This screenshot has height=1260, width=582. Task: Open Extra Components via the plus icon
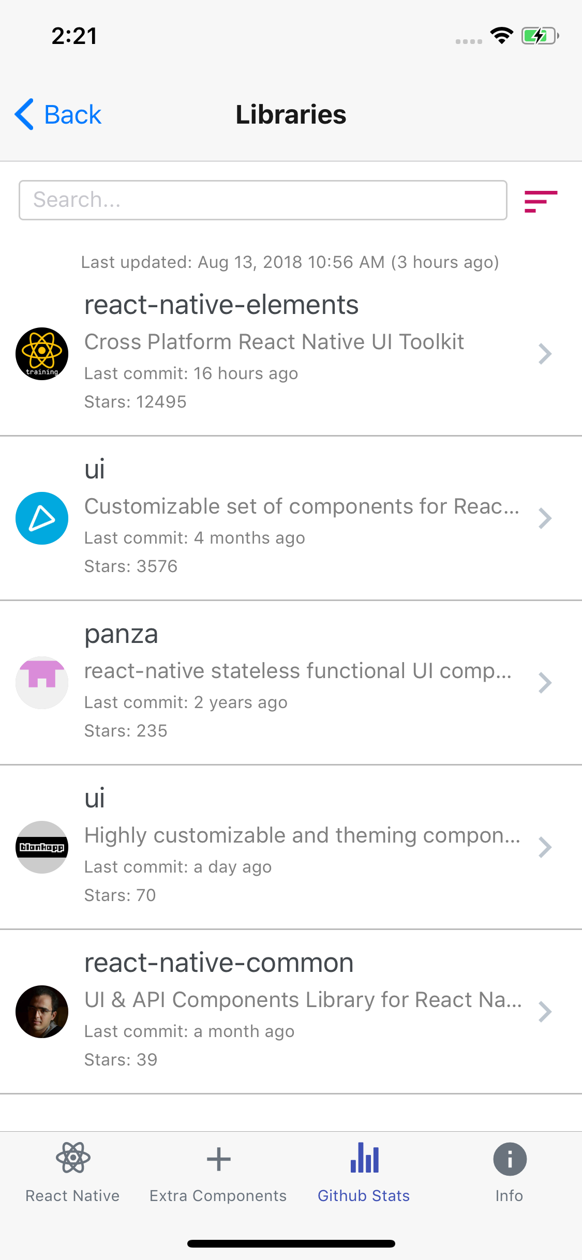tap(218, 1159)
